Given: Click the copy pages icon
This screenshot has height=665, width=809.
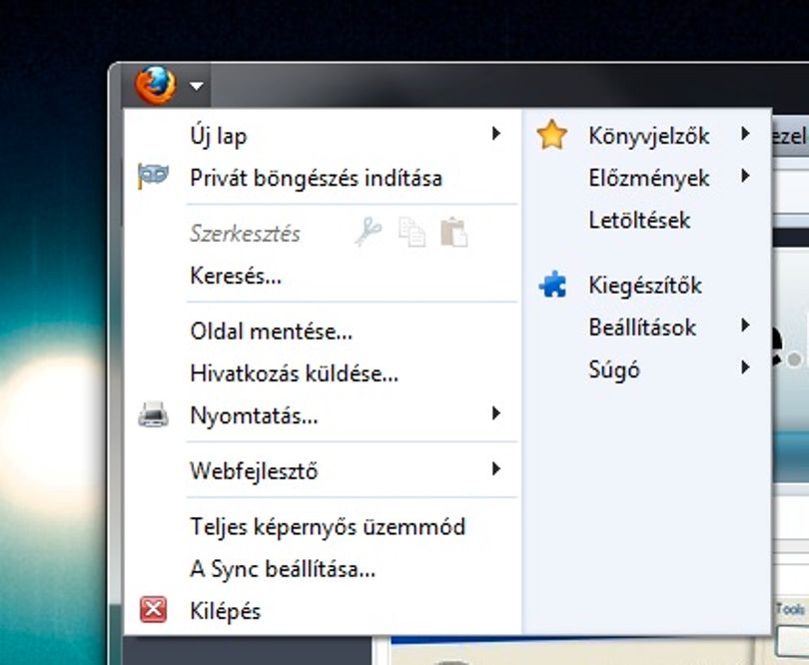Looking at the screenshot, I should (411, 233).
